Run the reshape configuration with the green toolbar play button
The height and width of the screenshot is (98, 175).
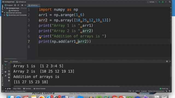pyautogui.click(x=159, y=2)
